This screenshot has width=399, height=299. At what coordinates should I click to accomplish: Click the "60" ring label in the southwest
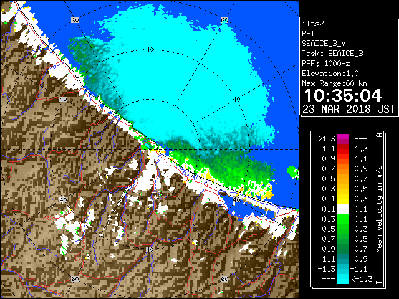pyautogui.click(x=75, y=279)
